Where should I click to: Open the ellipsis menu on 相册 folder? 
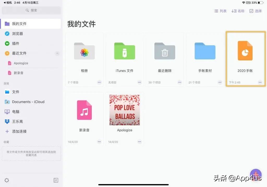point(99,82)
